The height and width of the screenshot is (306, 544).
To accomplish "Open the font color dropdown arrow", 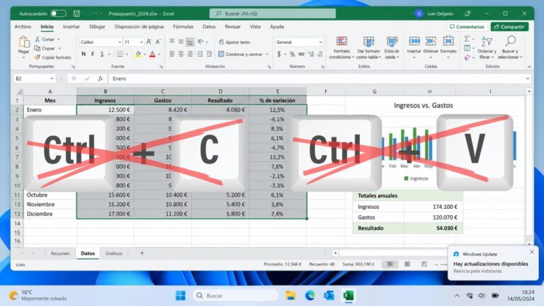I will point(159,55).
